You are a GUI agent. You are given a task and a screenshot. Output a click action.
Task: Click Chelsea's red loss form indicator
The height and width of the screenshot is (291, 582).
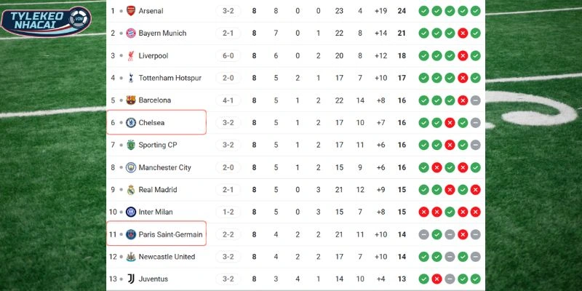[x=450, y=123]
